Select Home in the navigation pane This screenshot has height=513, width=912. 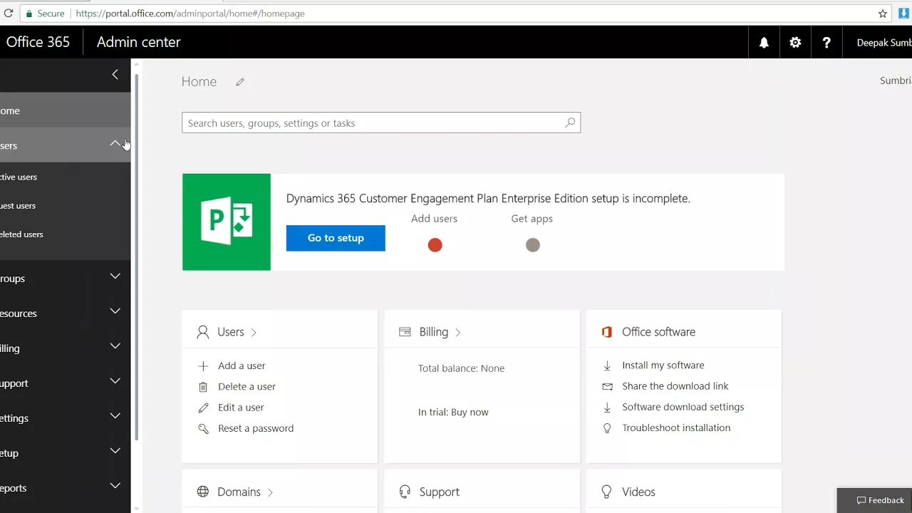pyautogui.click(x=66, y=110)
